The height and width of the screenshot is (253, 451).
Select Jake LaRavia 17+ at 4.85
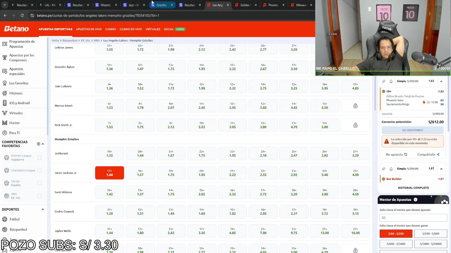tap(356, 86)
